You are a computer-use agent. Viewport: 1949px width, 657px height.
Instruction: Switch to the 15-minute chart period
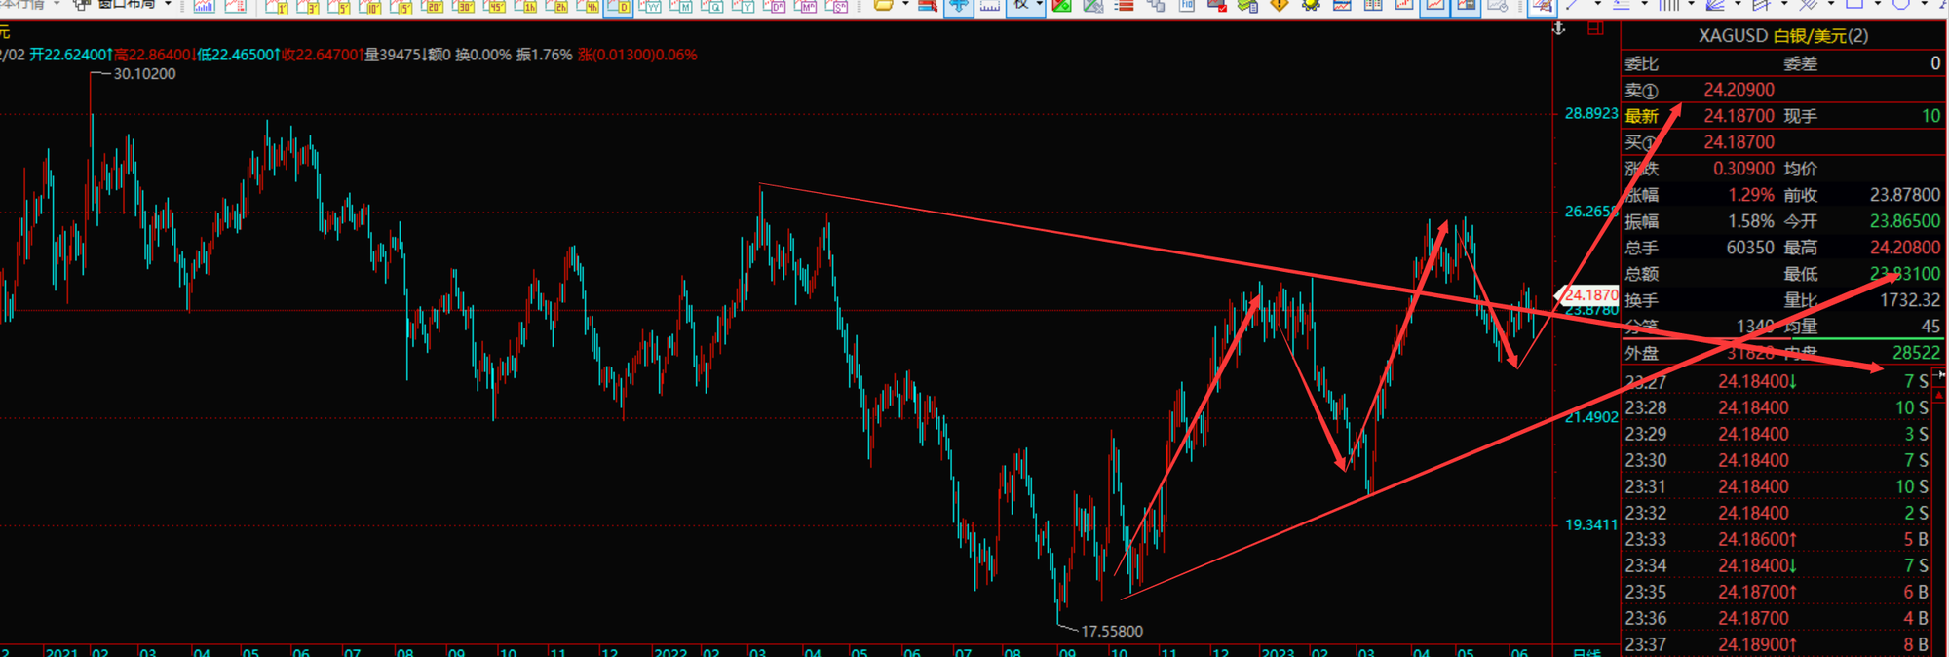click(x=401, y=7)
